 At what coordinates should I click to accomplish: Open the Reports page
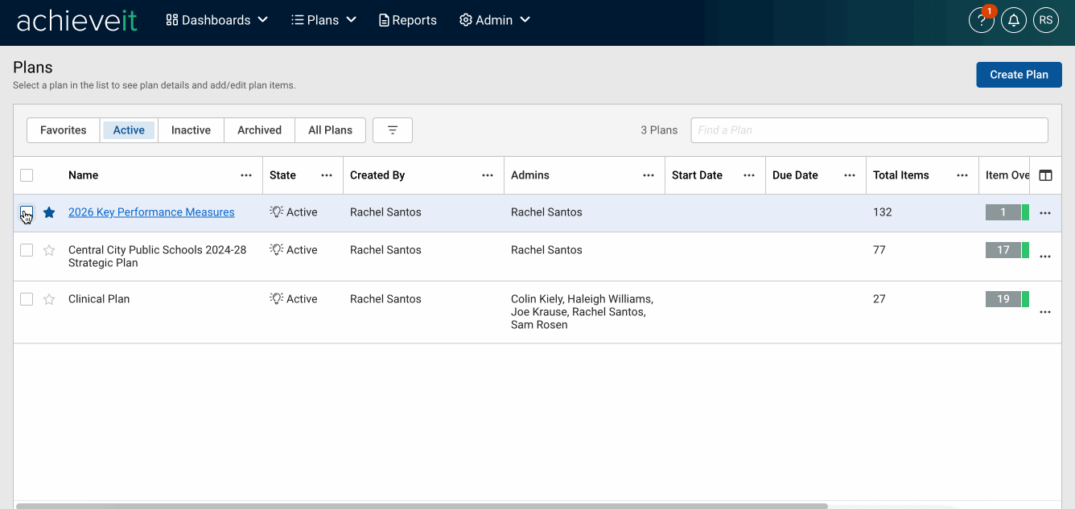[x=407, y=20]
